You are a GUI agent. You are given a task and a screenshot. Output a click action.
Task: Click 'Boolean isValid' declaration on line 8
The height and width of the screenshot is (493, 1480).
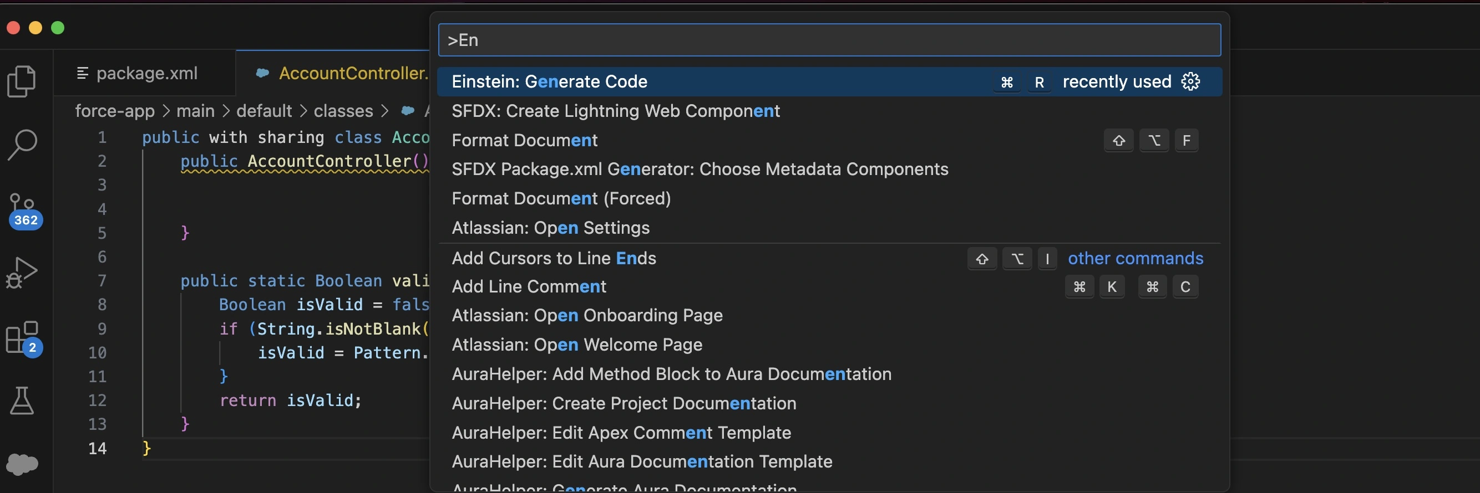point(291,305)
